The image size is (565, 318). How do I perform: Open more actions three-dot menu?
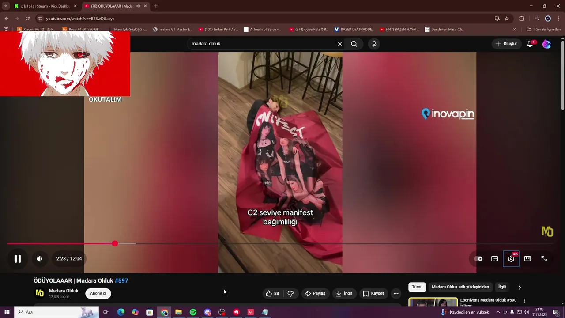click(x=396, y=293)
